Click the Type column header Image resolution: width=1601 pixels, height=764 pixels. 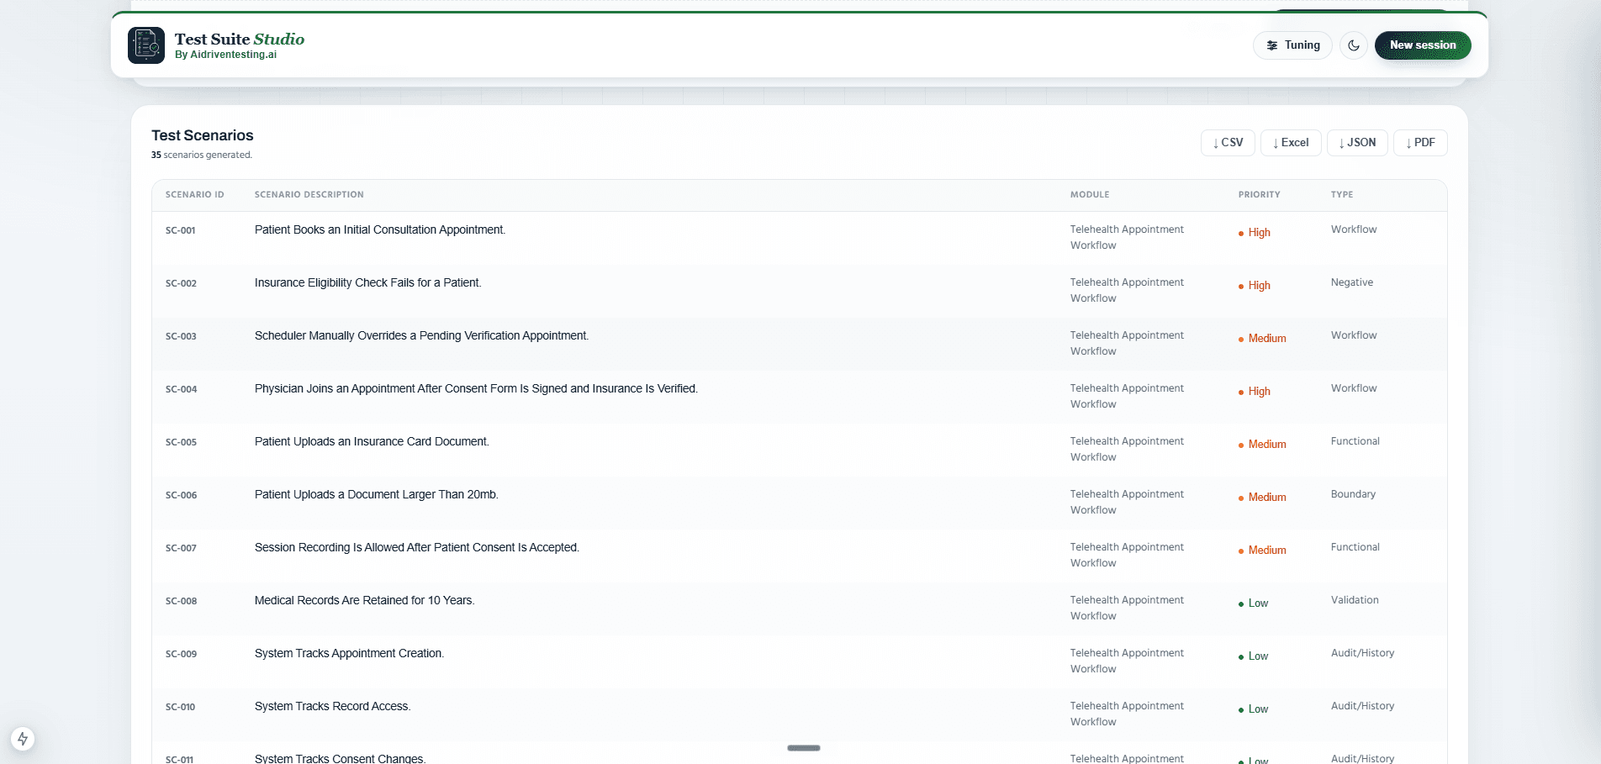pyautogui.click(x=1342, y=194)
